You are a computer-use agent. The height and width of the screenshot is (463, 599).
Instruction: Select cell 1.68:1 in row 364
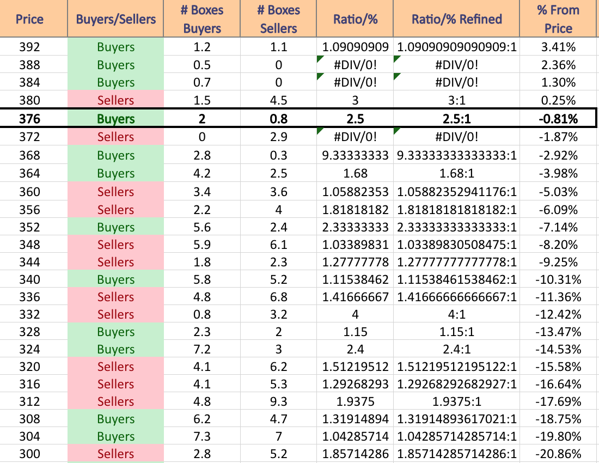point(456,173)
